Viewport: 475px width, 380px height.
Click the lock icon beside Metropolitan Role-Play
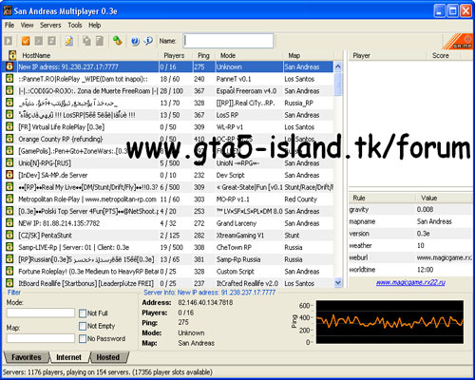click(x=9, y=199)
